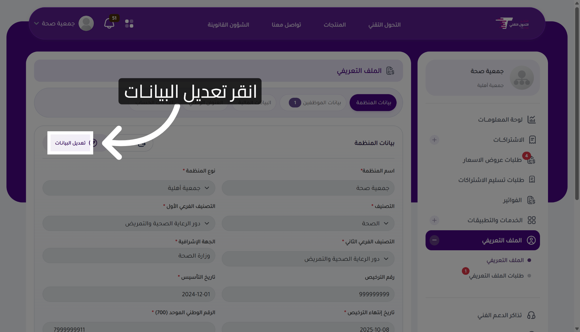Image resolution: width=580 pixels, height=332 pixels.
Task: Click the الخدمات والتطبيقات grid icon
Action: coord(531,220)
